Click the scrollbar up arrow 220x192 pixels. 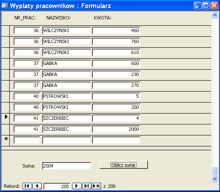(215, 15)
